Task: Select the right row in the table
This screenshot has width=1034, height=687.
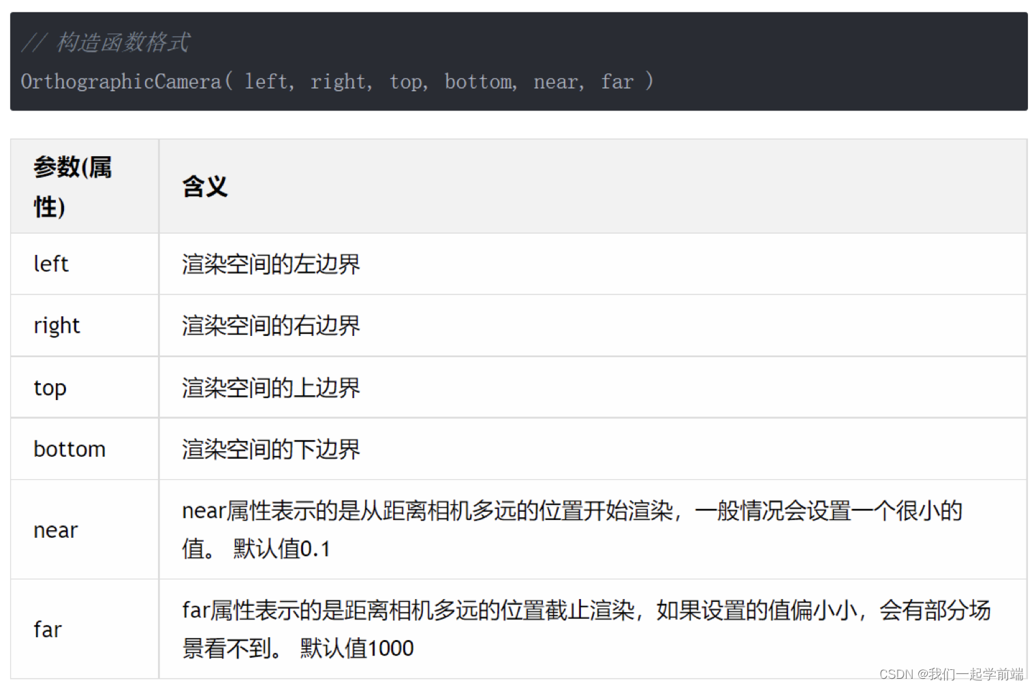Action: (x=57, y=325)
